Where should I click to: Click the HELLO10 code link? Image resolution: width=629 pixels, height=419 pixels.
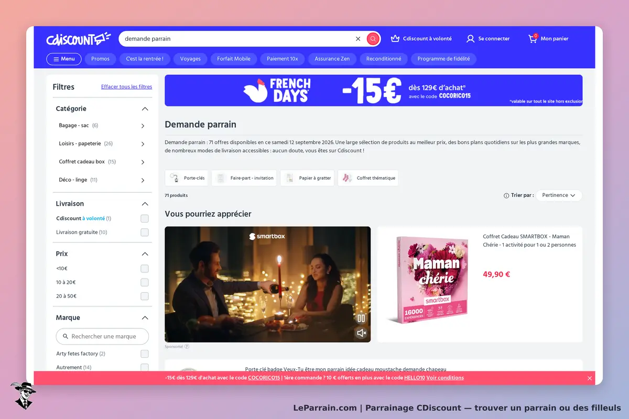pyautogui.click(x=415, y=378)
